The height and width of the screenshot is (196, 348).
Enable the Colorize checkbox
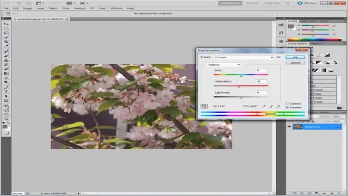pyautogui.click(x=287, y=103)
